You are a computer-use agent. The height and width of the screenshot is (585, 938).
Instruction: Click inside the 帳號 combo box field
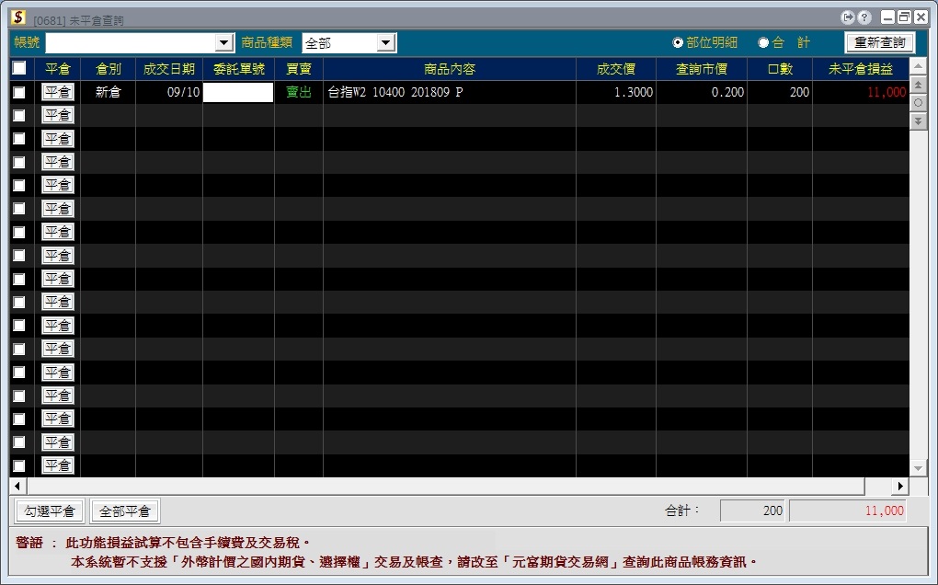(131, 42)
